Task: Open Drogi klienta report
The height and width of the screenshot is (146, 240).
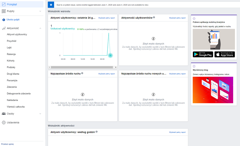Action: click(13, 74)
